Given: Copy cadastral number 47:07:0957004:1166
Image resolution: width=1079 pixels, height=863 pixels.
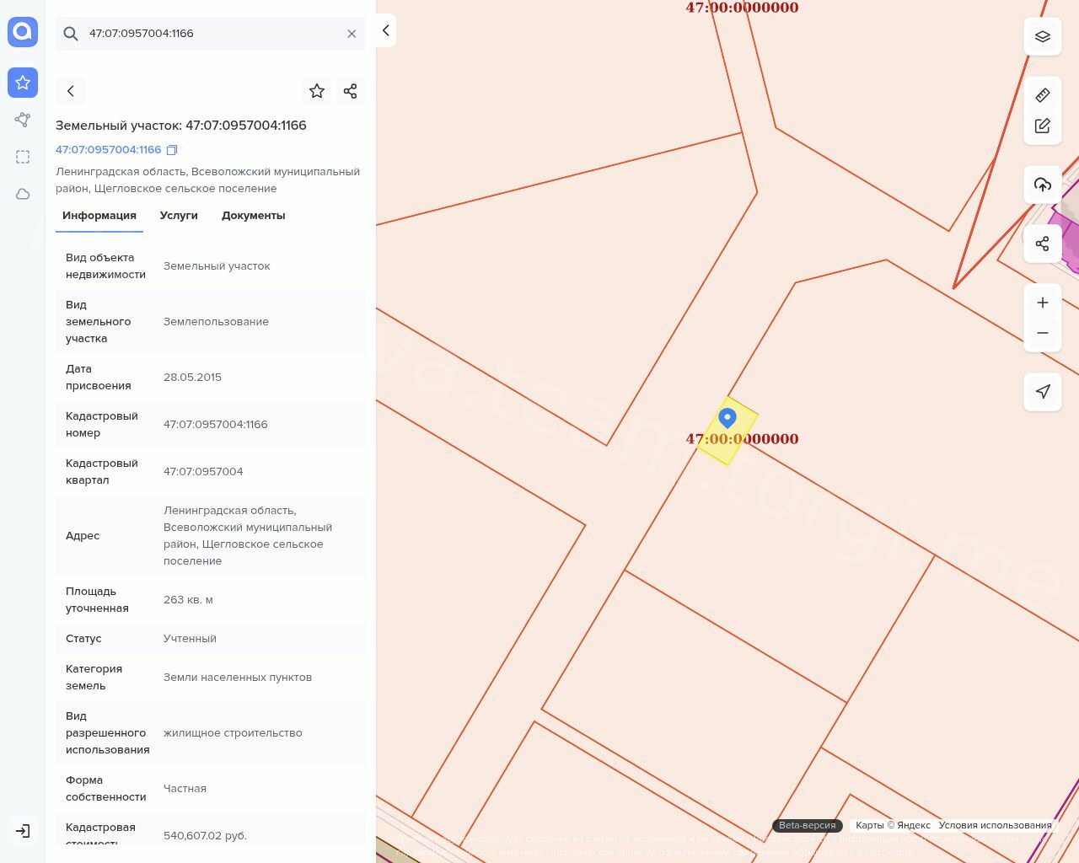Looking at the screenshot, I should click(x=172, y=150).
